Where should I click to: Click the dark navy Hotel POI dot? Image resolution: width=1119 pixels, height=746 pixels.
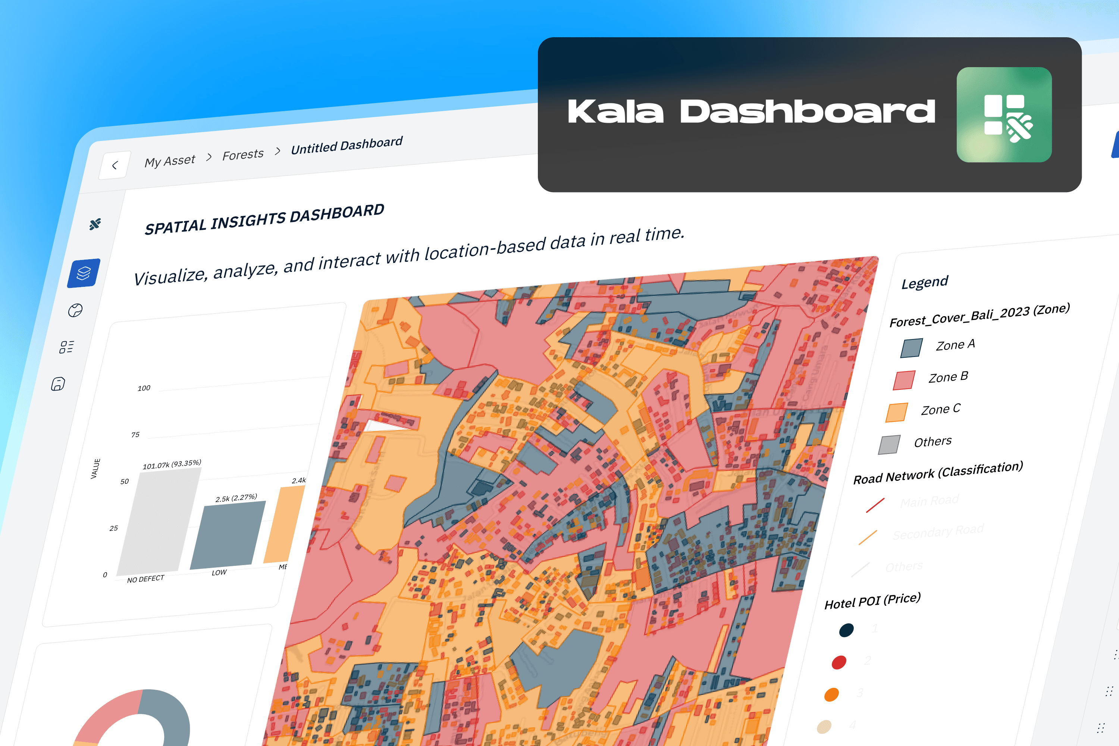coord(846,630)
